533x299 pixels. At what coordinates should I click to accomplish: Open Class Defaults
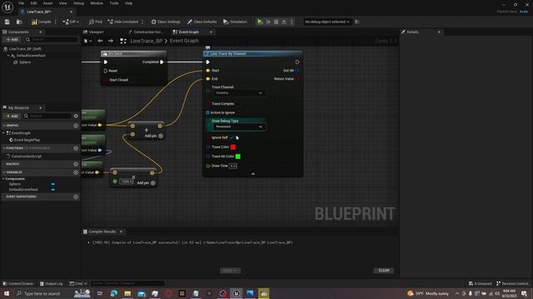coord(202,22)
